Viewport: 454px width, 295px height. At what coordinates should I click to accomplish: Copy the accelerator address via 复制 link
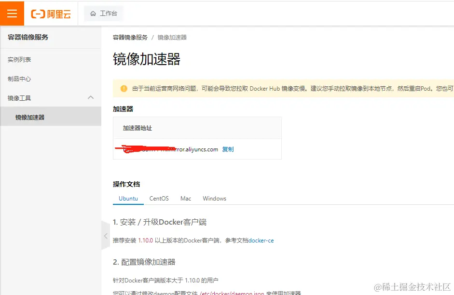[x=228, y=149]
